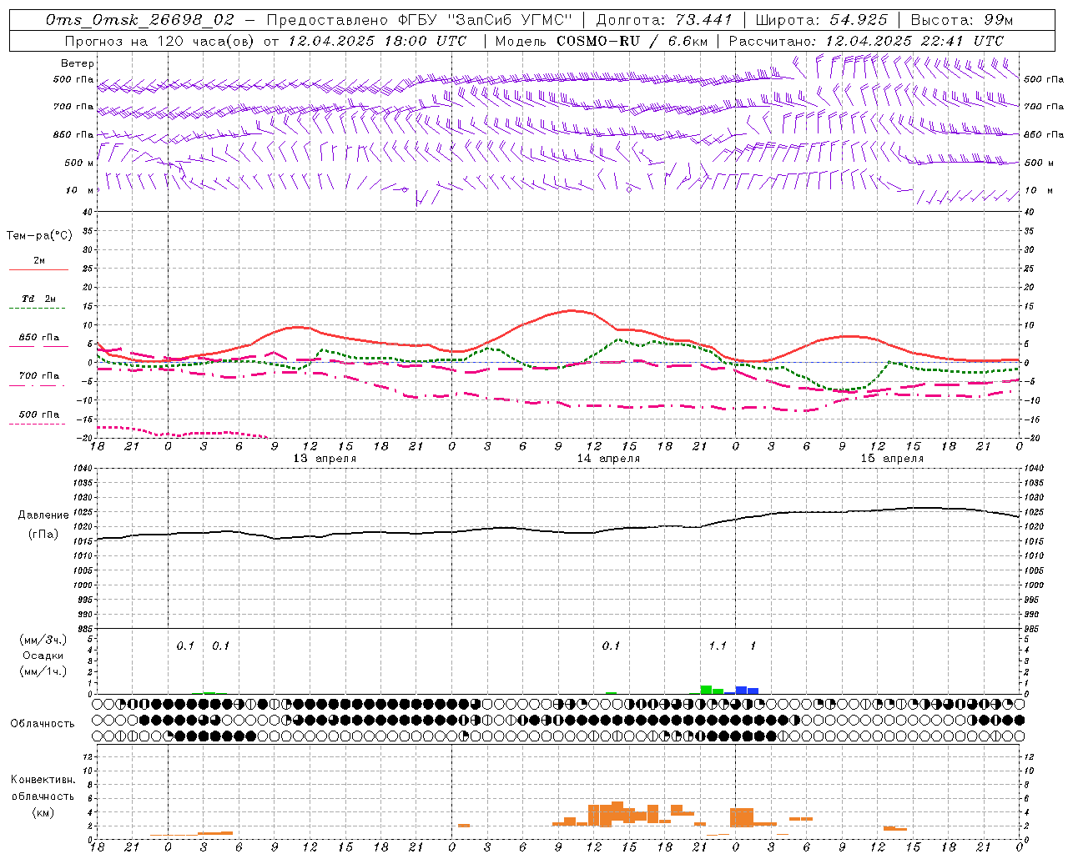Click the Облачность row label

click(x=43, y=723)
